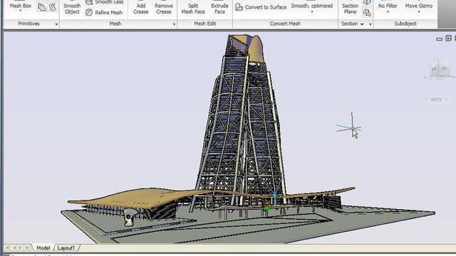This screenshot has height=256, width=456.
Task: Click Split Mesh Face tool
Action: [x=193, y=9]
